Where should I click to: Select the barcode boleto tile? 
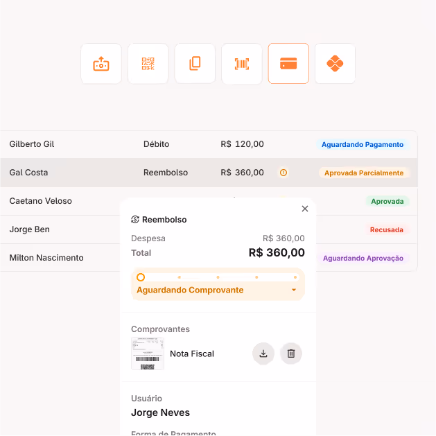(242, 63)
